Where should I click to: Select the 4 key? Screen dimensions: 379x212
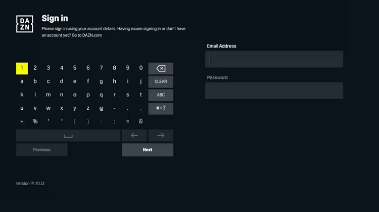pyautogui.click(x=62, y=68)
